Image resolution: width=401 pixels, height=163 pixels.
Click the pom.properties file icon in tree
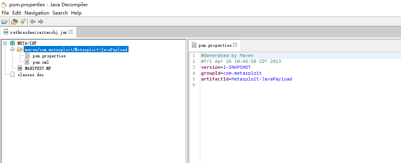27,56
